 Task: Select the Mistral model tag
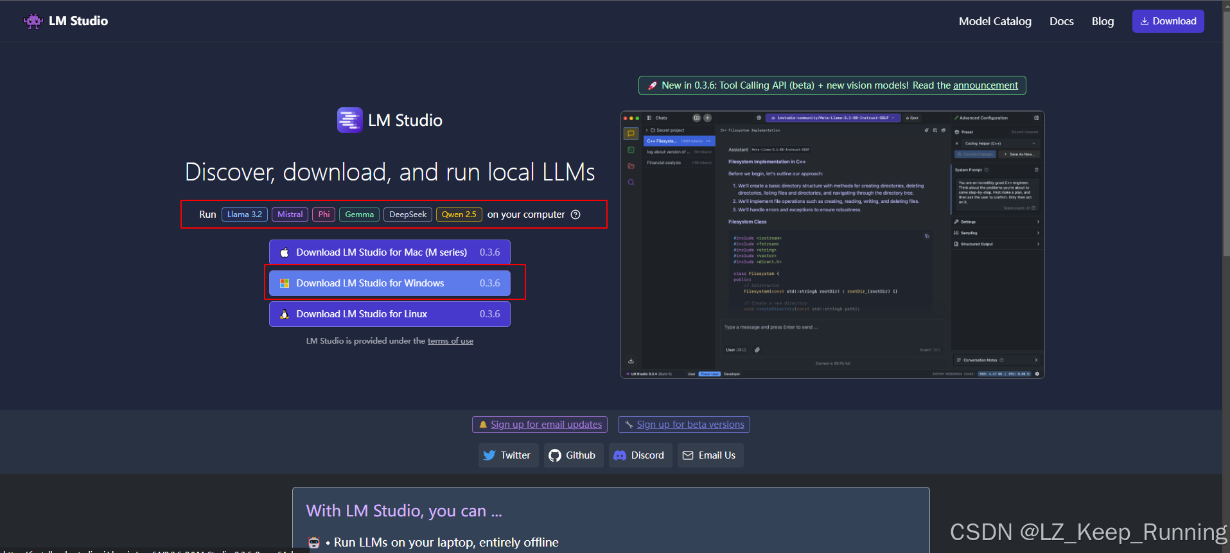pos(290,215)
